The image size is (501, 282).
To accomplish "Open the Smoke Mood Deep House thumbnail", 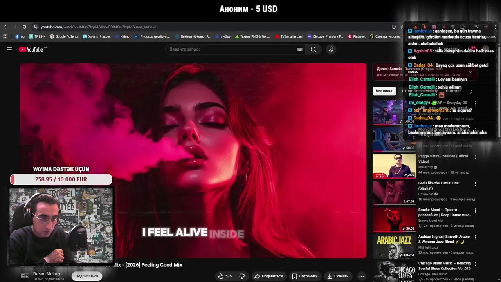I will 394,219.
